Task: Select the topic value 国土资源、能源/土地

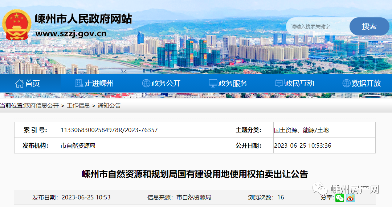Action: pyautogui.click(x=301, y=130)
